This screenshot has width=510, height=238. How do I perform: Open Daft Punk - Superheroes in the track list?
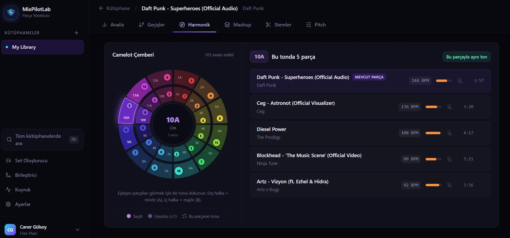tap(370, 81)
